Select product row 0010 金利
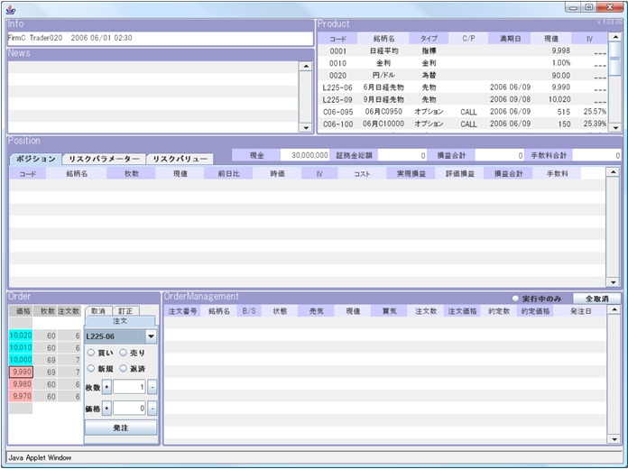 coord(463,63)
